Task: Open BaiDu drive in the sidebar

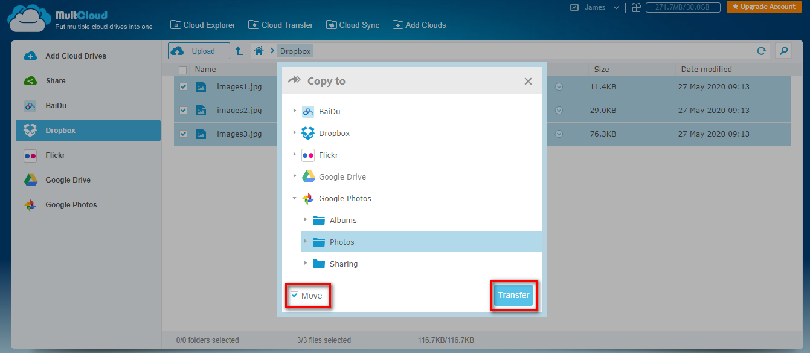Action: 88,106
